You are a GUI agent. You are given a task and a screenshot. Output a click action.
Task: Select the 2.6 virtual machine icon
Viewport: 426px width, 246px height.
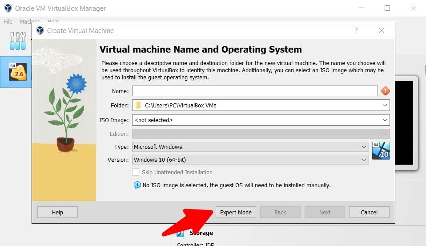18,72
